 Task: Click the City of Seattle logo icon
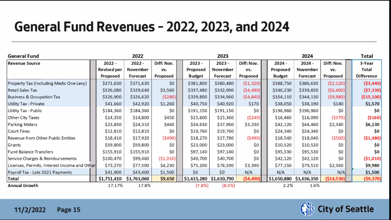307,209
